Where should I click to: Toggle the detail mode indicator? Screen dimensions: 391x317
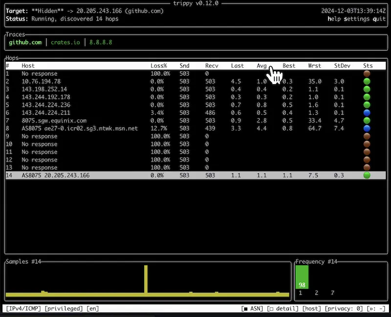282,309
